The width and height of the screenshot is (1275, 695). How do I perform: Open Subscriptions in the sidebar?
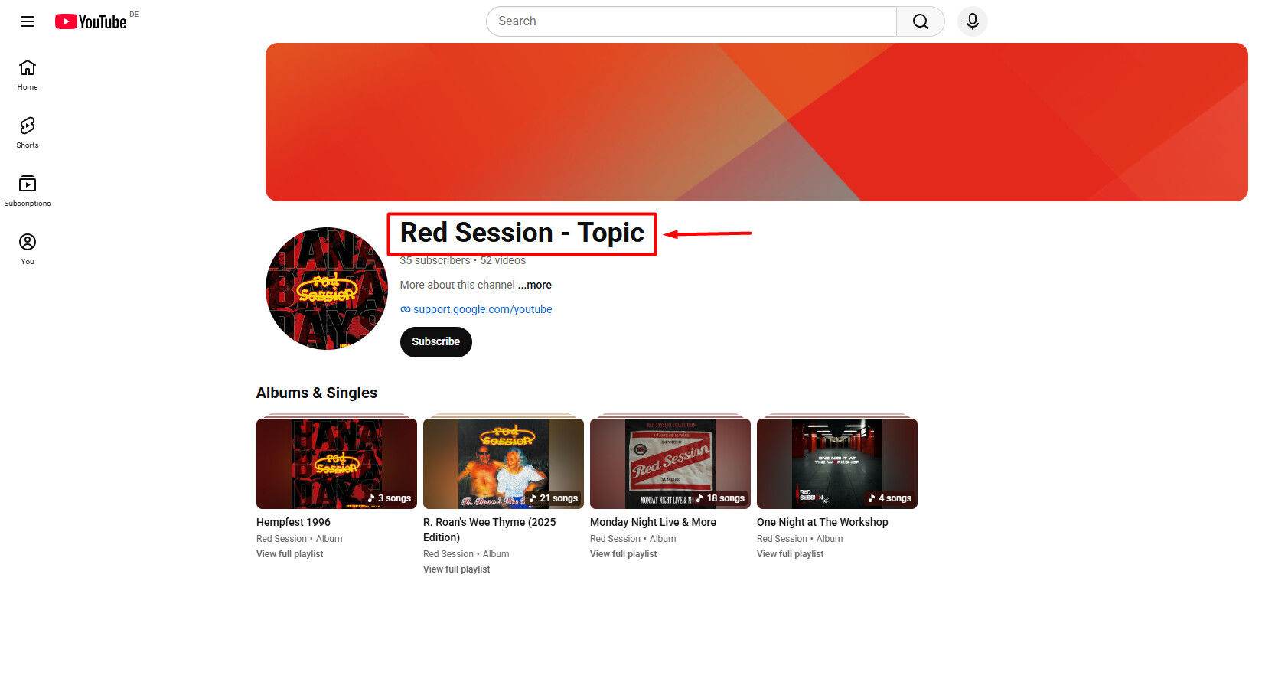pos(28,191)
